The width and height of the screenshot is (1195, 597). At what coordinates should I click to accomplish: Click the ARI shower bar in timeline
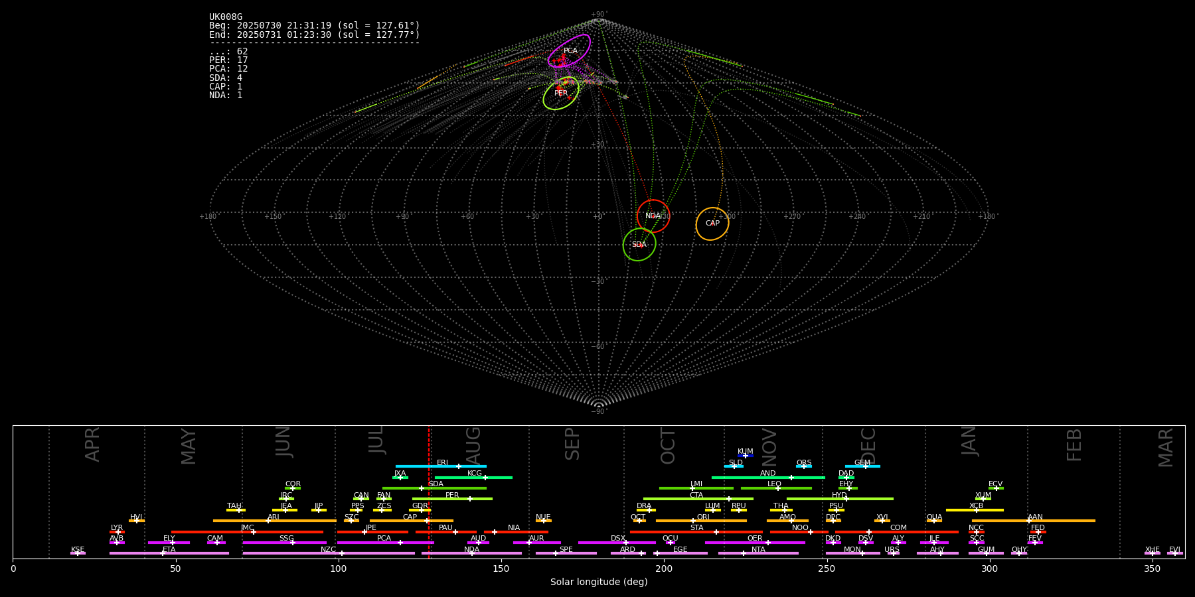[274, 521]
